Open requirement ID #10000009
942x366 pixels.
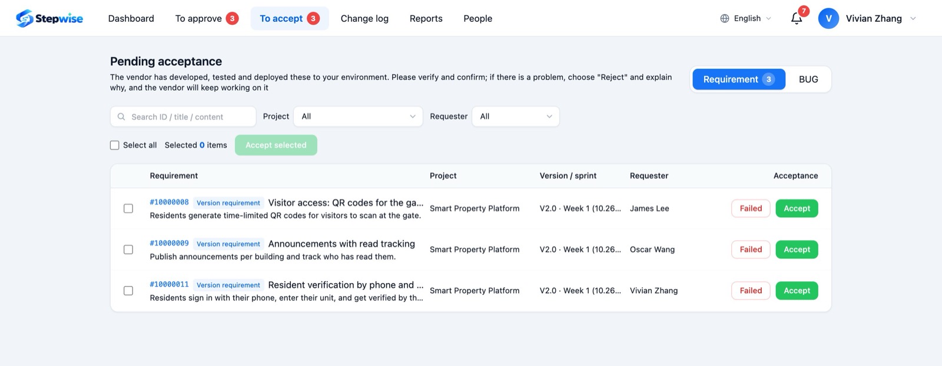click(170, 244)
